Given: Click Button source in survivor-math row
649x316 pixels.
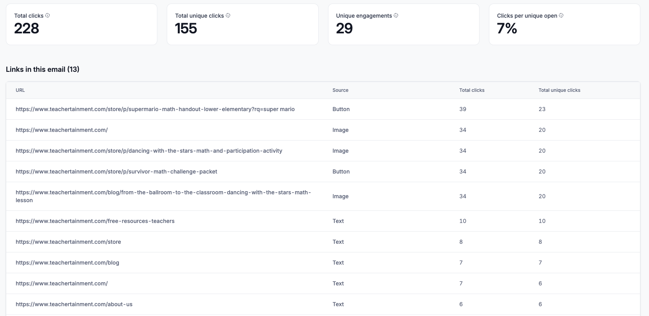Looking at the screenshot, I should click(341, 172).
